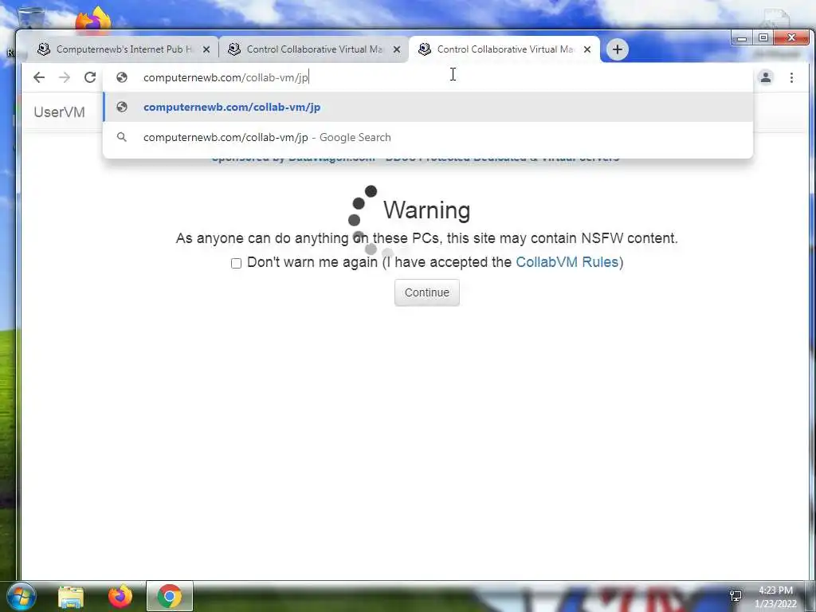Click the Chrome taskbar button

tap(170, 596)
